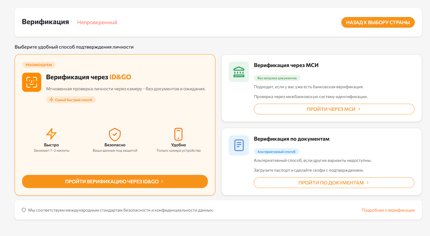Click the ПРОЙТИ ВЕРИФИКАЦИЮ ЧЕРЕЗ ID&GO button

(115, 181)
